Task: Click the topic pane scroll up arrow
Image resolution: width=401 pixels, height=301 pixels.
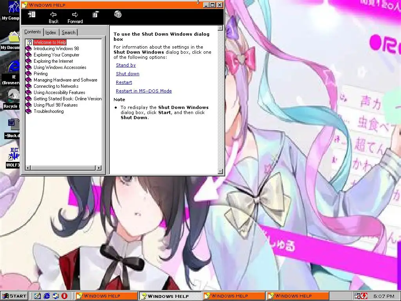Action: coord(220,28)
